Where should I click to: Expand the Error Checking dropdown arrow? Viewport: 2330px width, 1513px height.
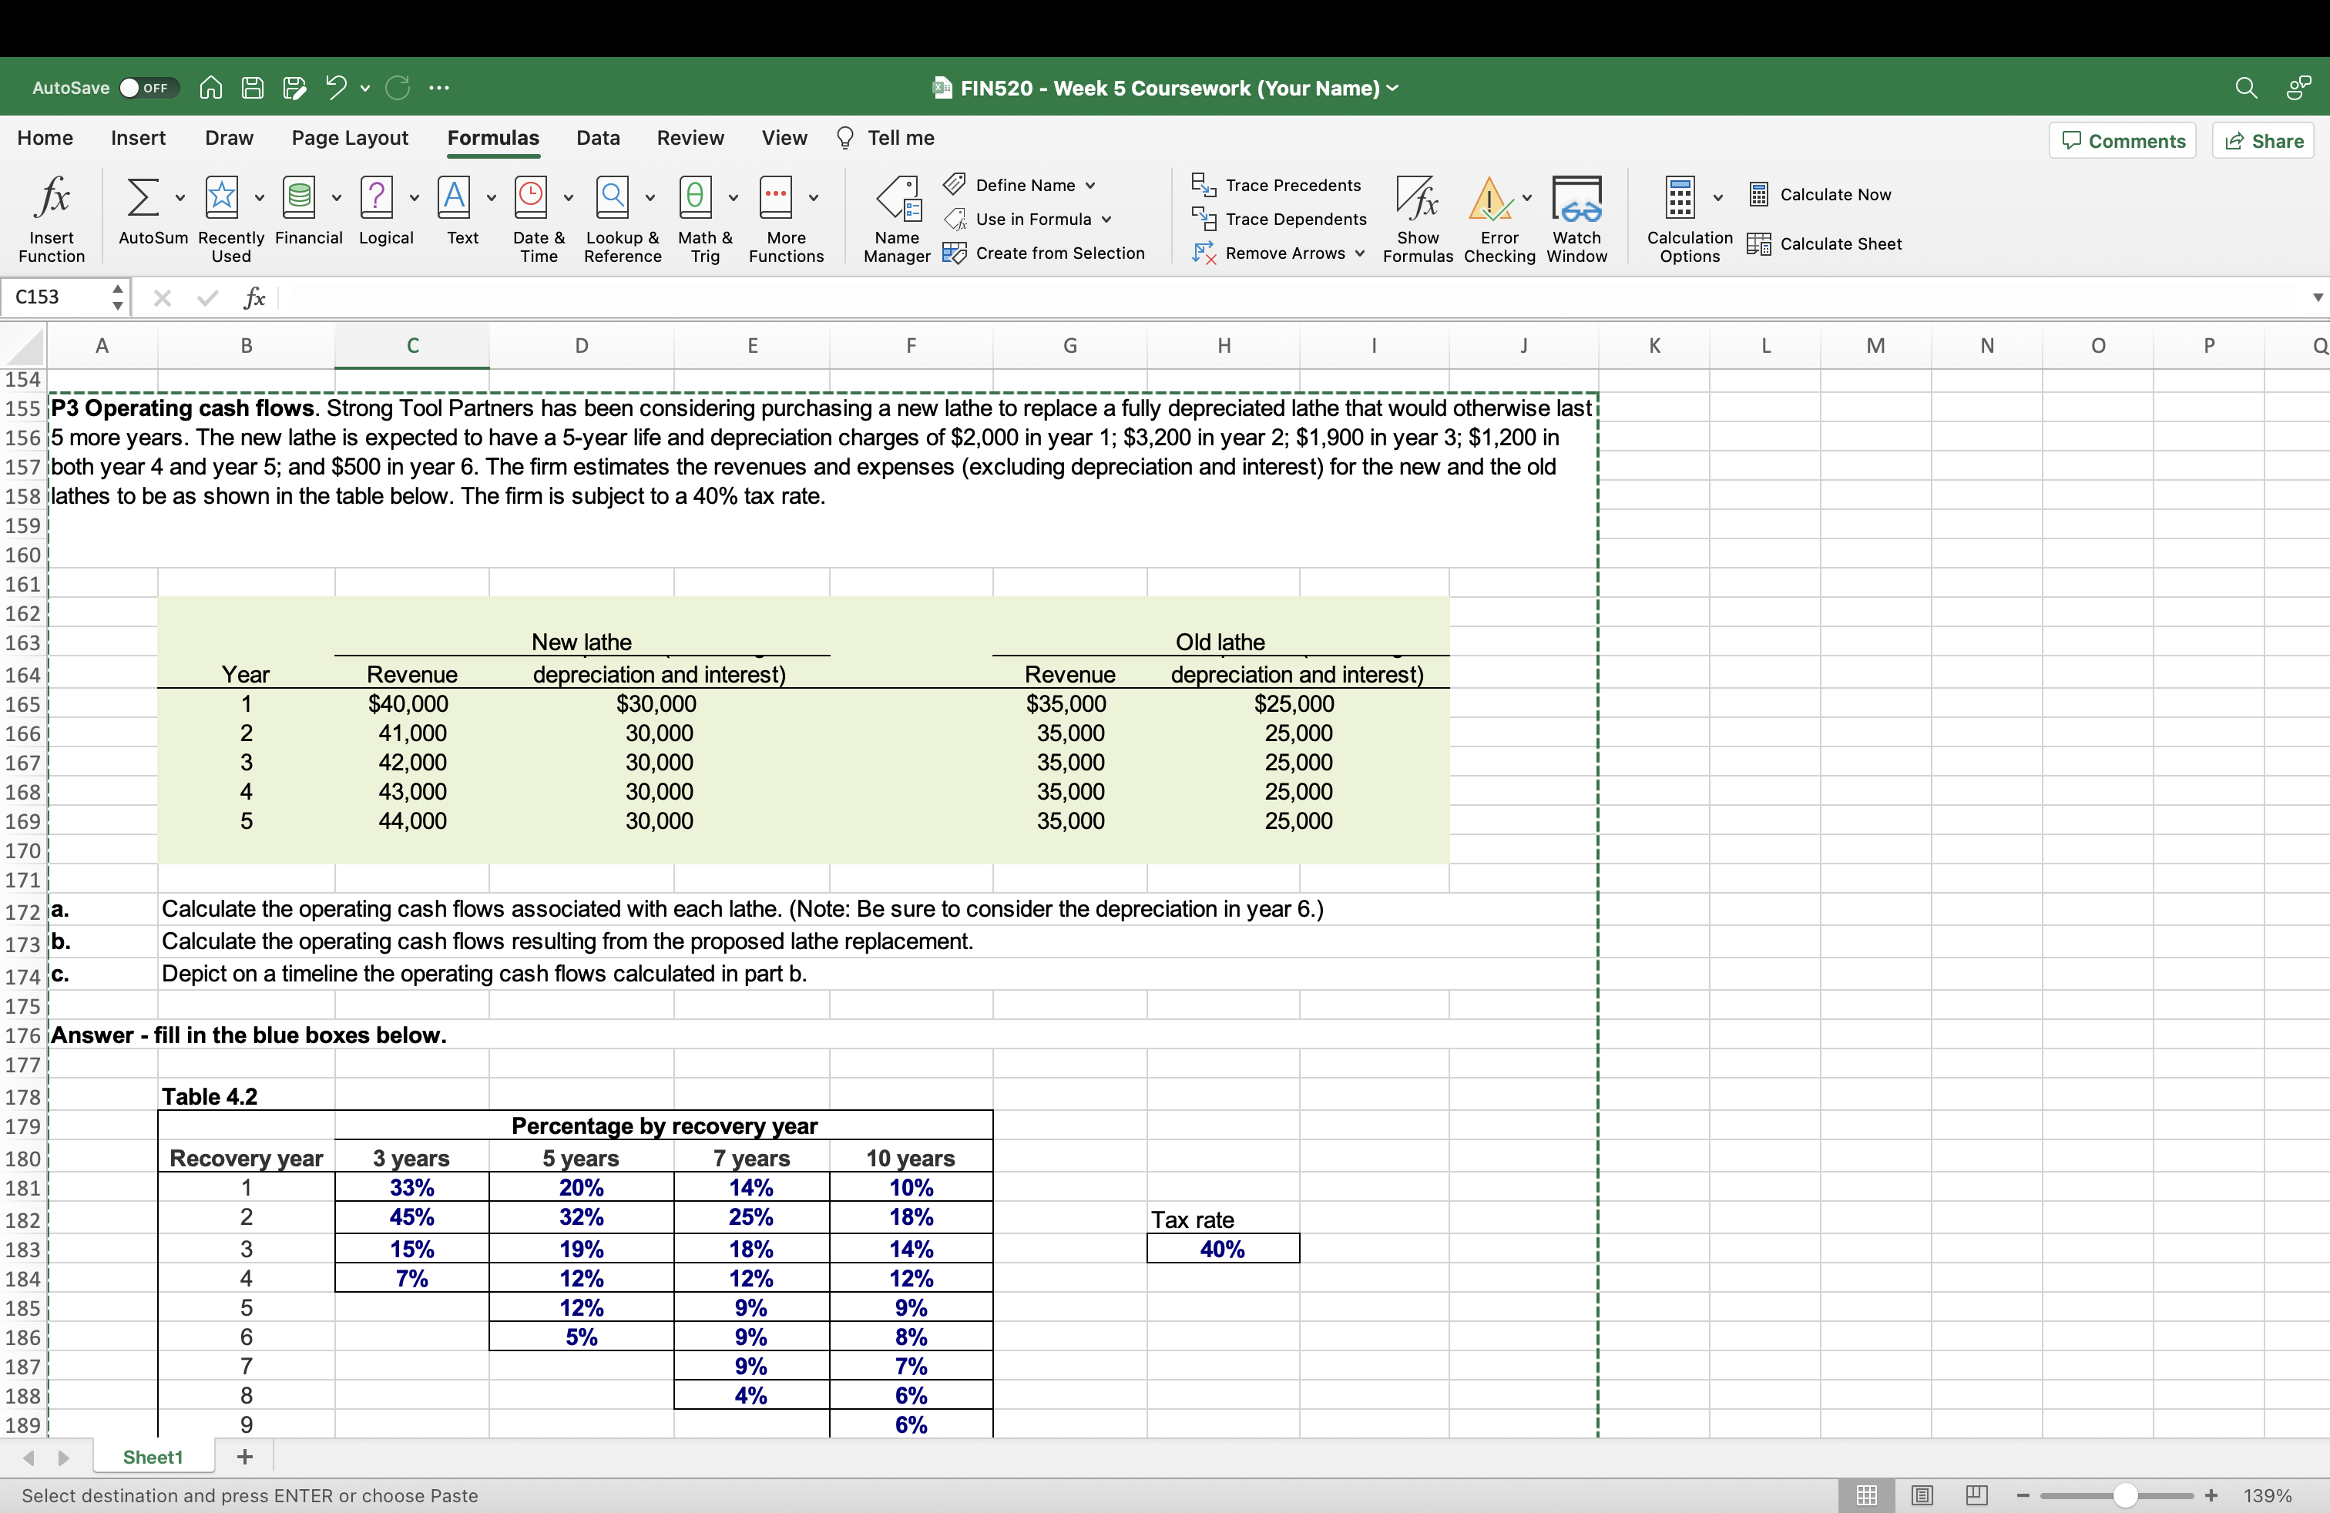point(1526,198)
